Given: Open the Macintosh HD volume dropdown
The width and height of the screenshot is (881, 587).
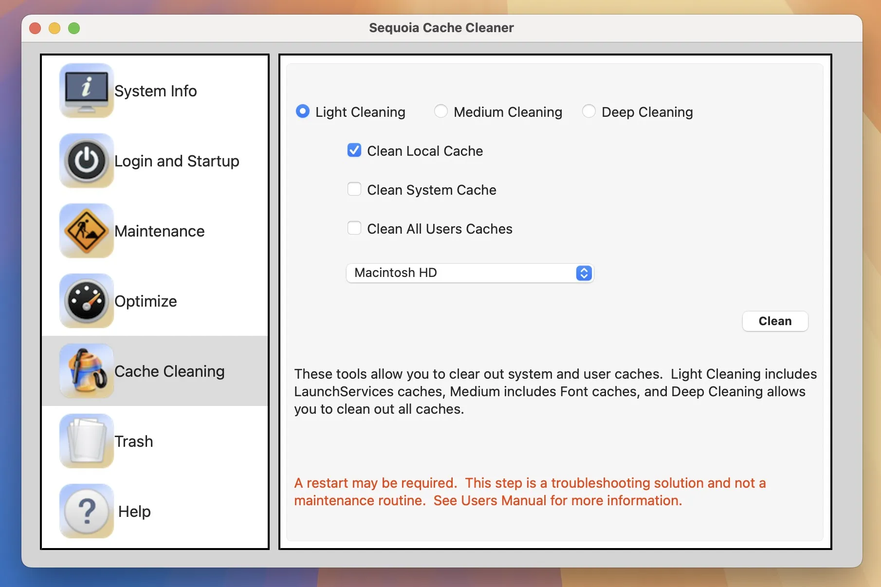Looking at the screenshot, I should point(470,273).
